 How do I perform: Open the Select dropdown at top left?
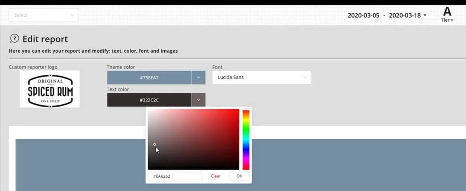43,15
